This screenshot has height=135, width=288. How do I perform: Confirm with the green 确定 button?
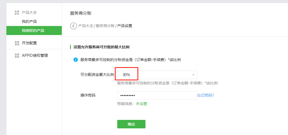click(131, 124)
